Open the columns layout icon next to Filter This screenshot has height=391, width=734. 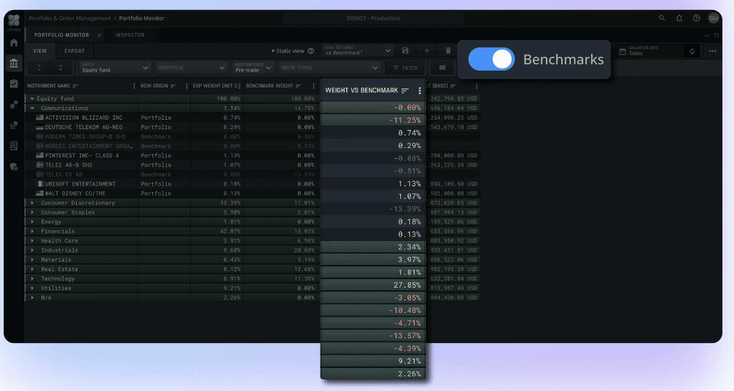[442, 68]
